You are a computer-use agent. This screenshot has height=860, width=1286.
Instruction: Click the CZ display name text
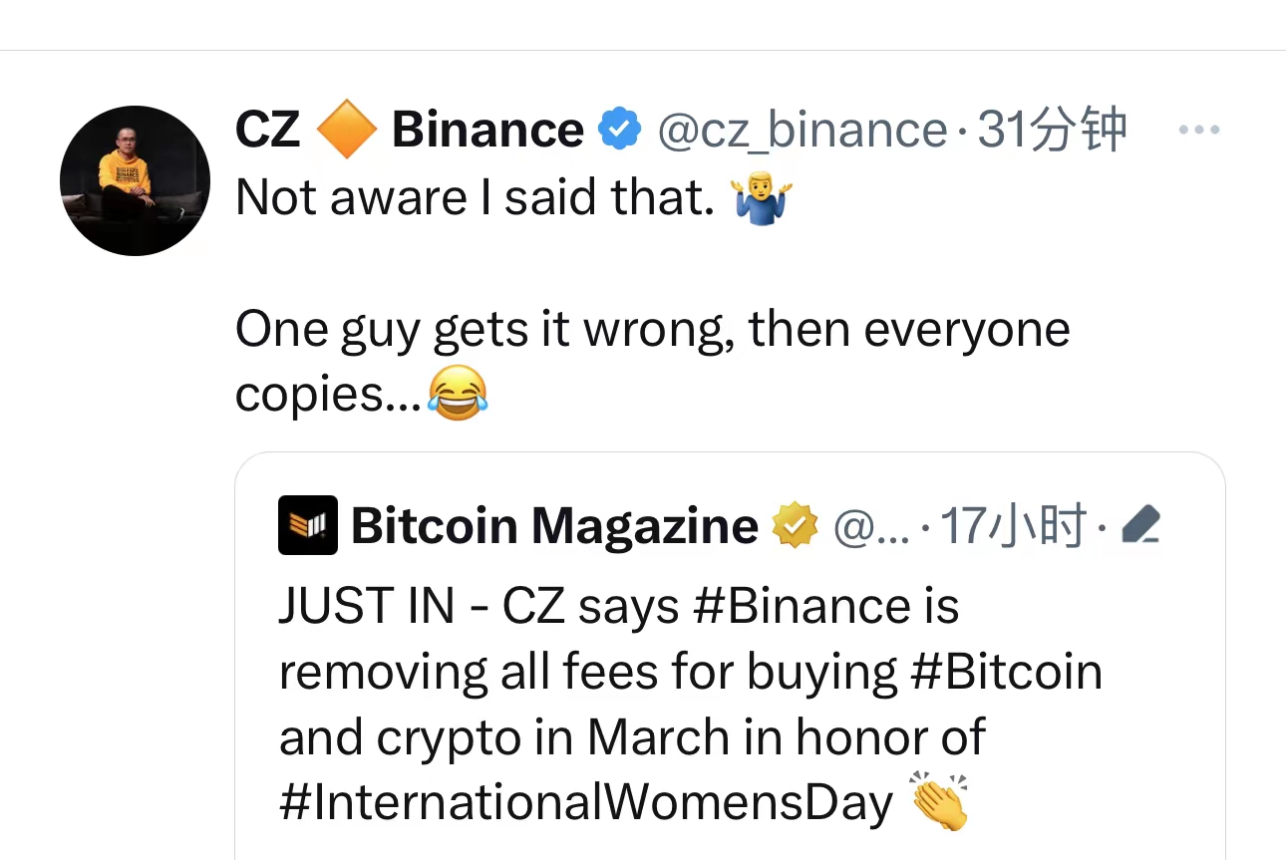coord(268,131)
